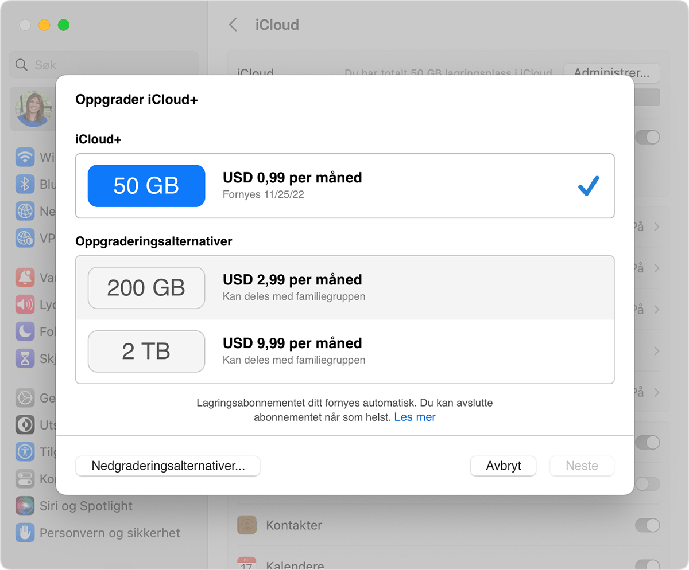The width and height of the screenshot is (689, 570).
Task: Go back with the chevron arrow
Action: pos(233,25)
